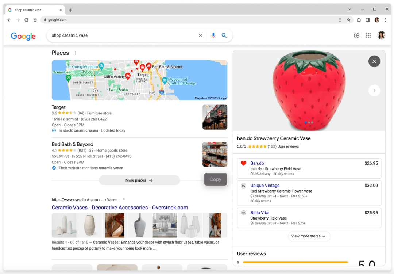Open Google settings gear
The image size is (394, 274).
(356, 35)
